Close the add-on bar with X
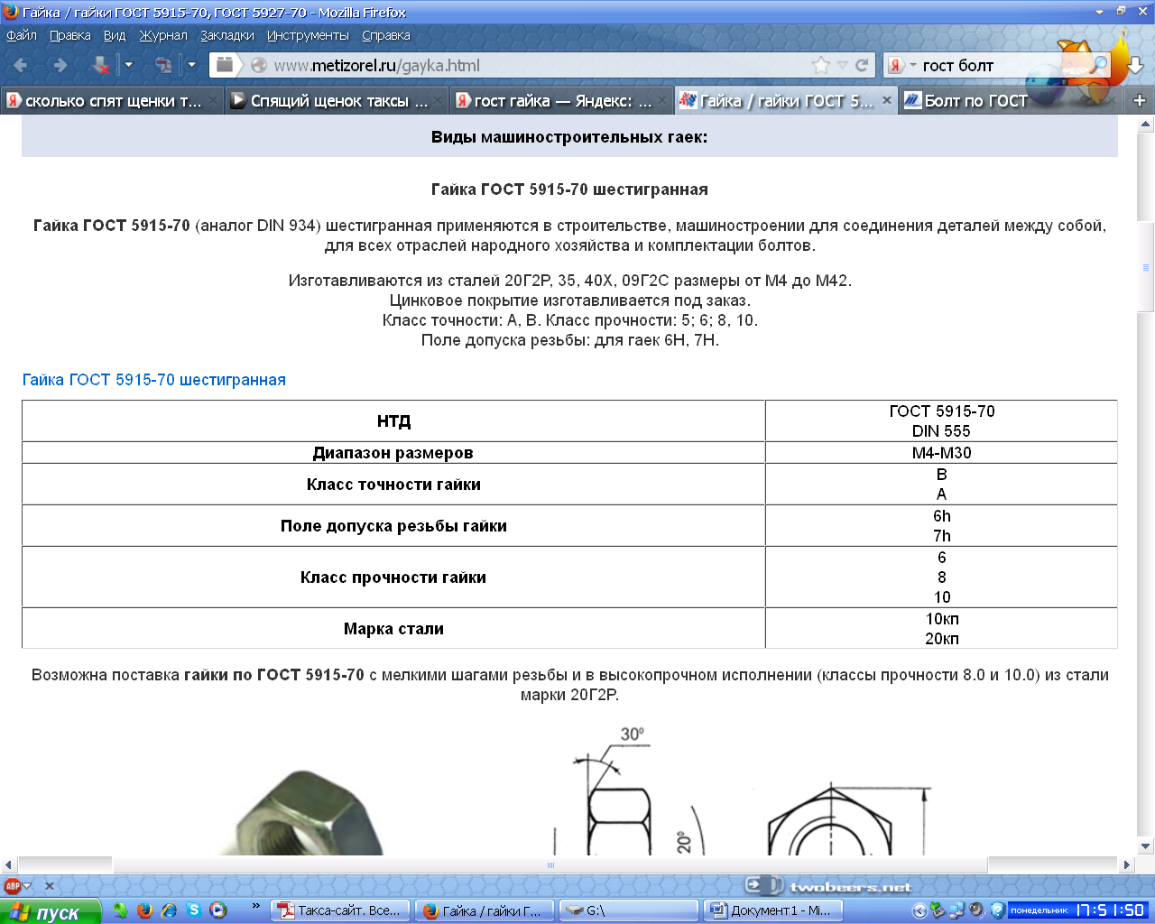 coord(50,886)
